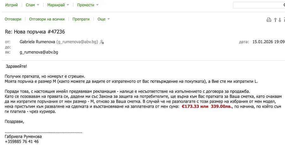
Task: Click Изтрий to delete the email
Action: tap(11, 5)
